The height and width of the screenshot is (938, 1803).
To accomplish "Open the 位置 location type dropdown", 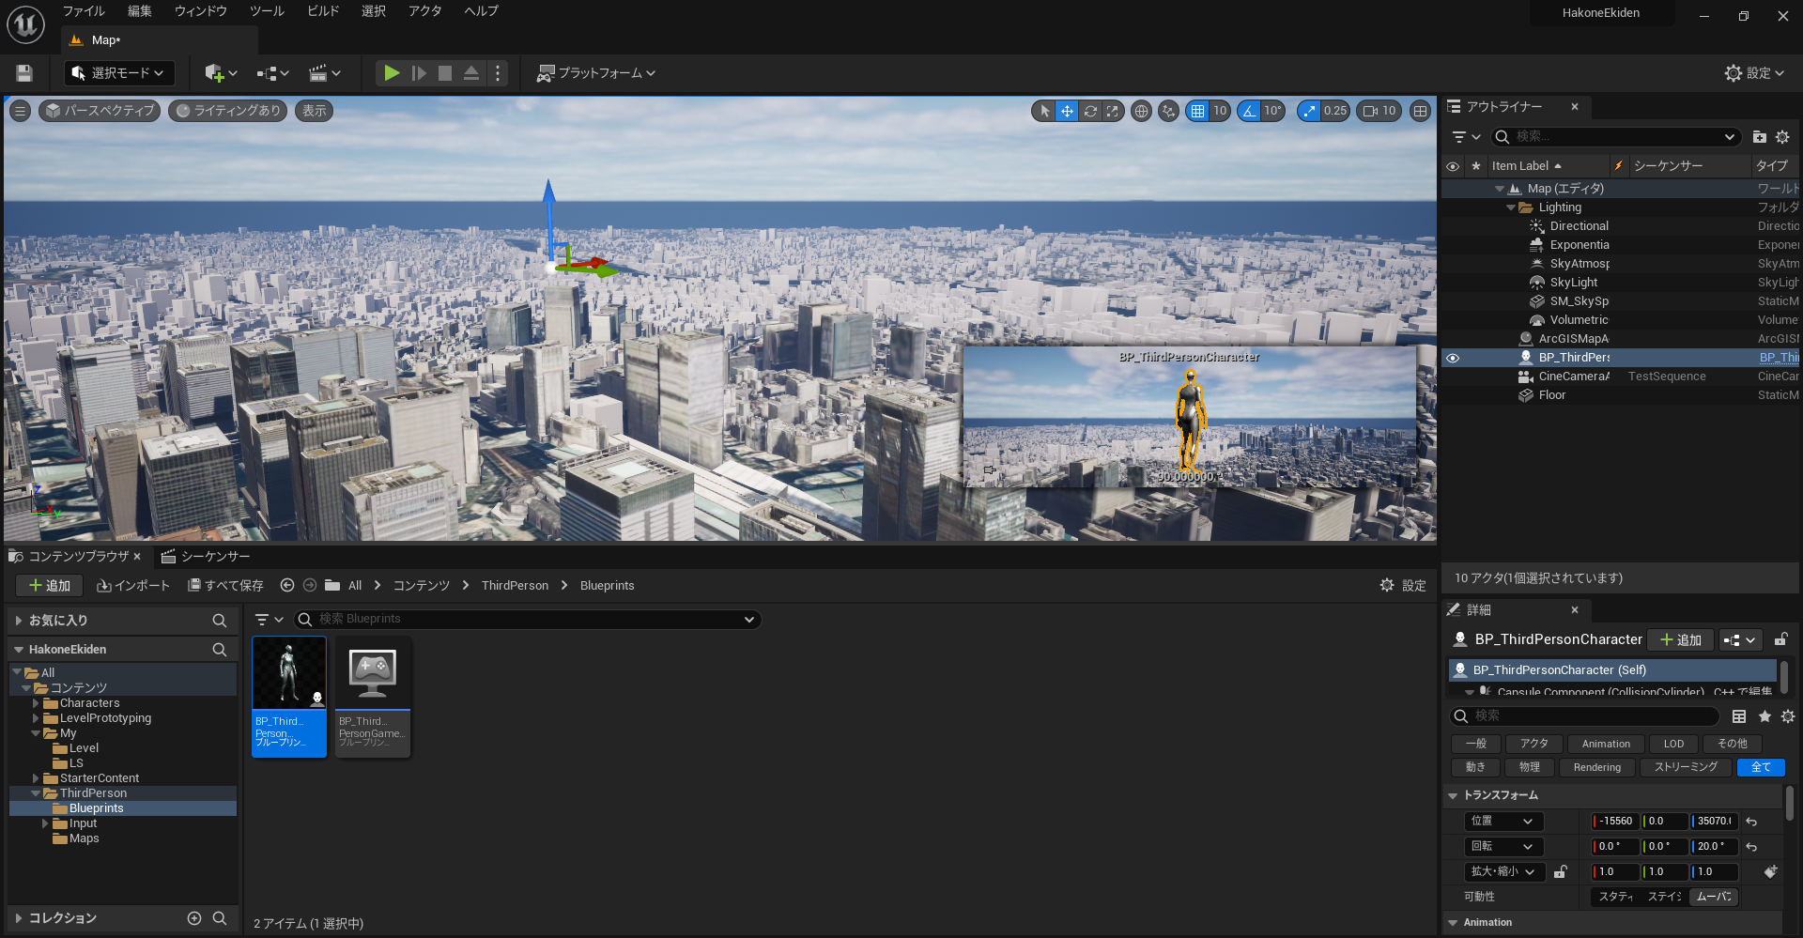I will [x=1503, y=822].
